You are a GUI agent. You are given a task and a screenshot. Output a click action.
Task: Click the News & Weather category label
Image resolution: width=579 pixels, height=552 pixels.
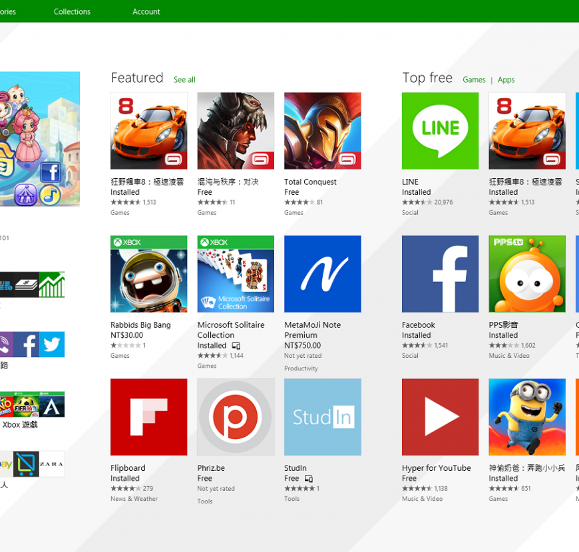pyautogui.click(x=134, y=499)
